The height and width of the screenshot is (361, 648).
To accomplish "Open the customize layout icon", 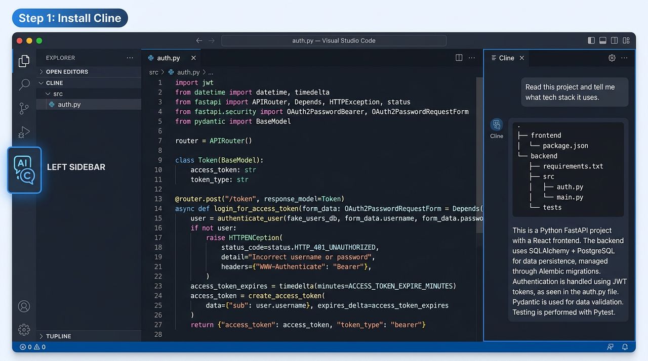I will (x=626, y=40).
